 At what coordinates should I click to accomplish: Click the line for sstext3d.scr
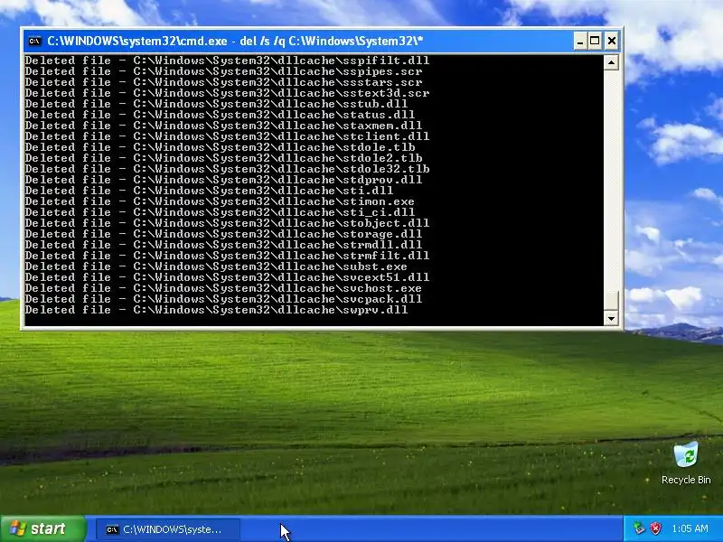227,93
